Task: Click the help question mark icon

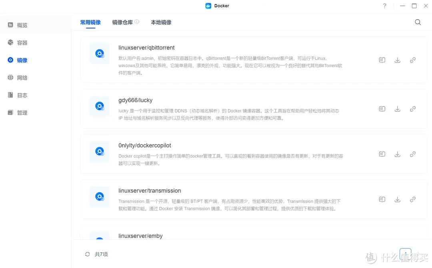Action: tap(384, 6)
